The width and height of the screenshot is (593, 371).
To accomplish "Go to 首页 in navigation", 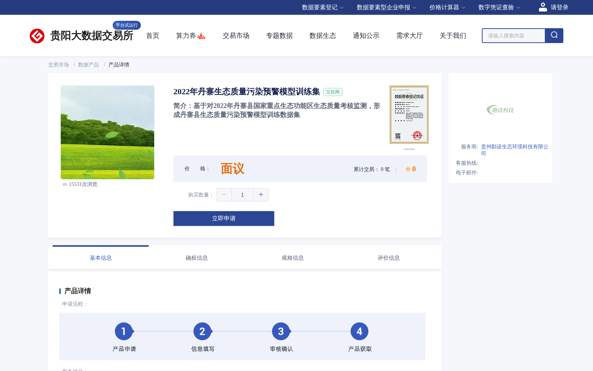I will pyautogui.click(x=153, y=36).
